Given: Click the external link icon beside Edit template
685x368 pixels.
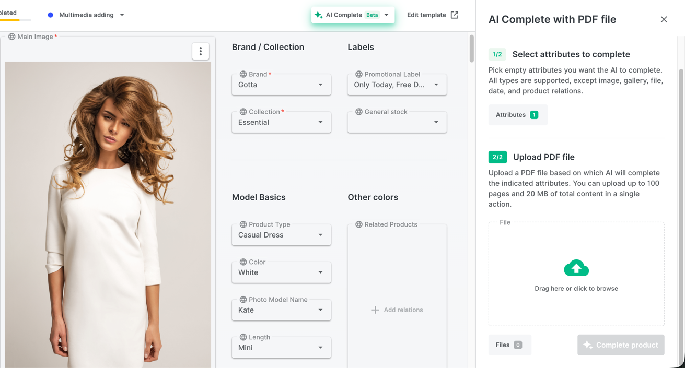Looking at the screenshot, I should click(x=455, y=15).
